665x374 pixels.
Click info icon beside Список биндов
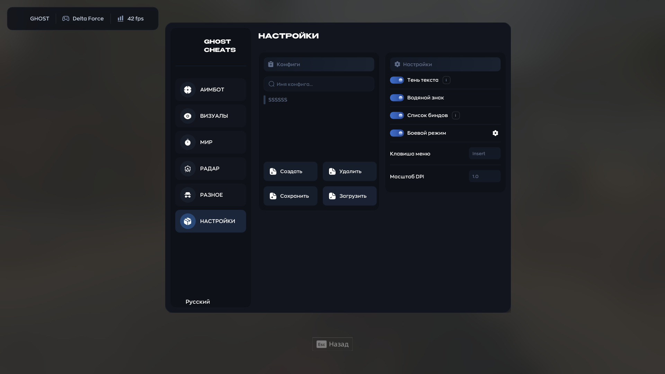click(456, 115)
